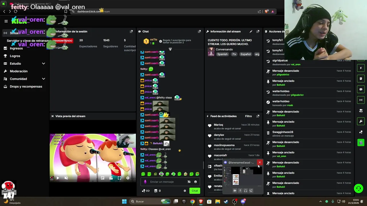Click broadcast signal icon in right toolbar
The height and width of the screenshot is (206, 367).
click(361, 100)
